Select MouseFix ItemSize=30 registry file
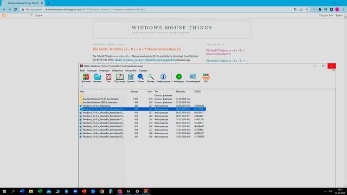The width and height of the screenshot is (347, 195). click(143, 133)
